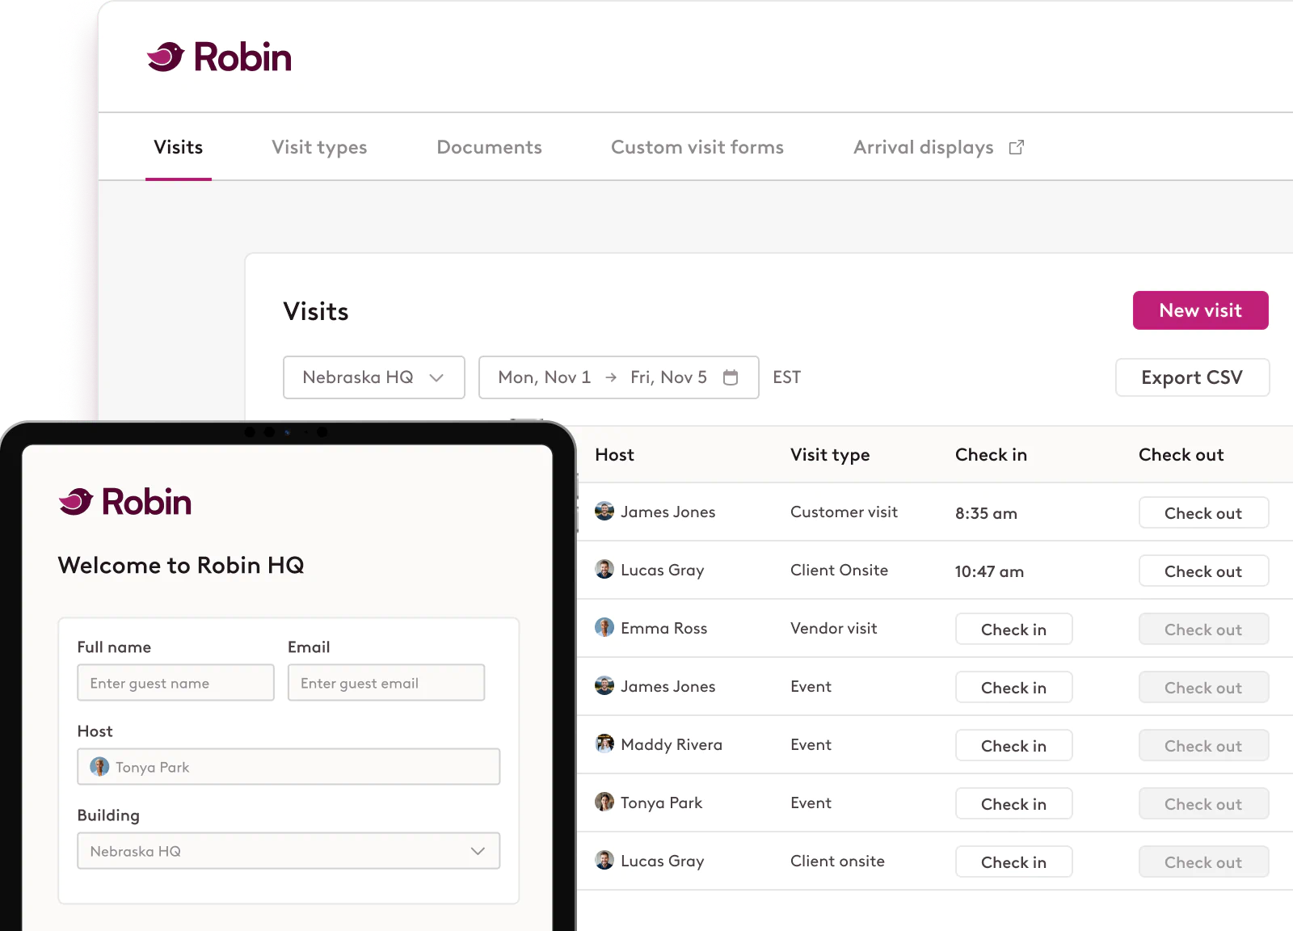Image resolution: width=1293 pixels, height=931 pixels.
Task: Click disabled Check out for Tonya Park
Action: point(1203,804)
